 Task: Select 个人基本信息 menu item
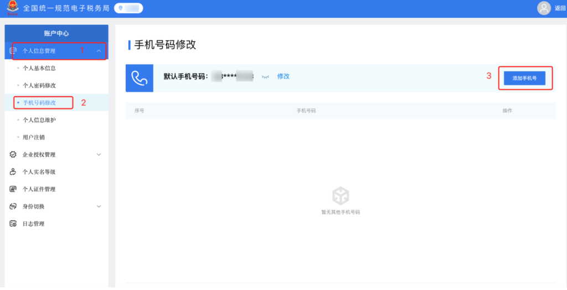[x=39, y=68]
